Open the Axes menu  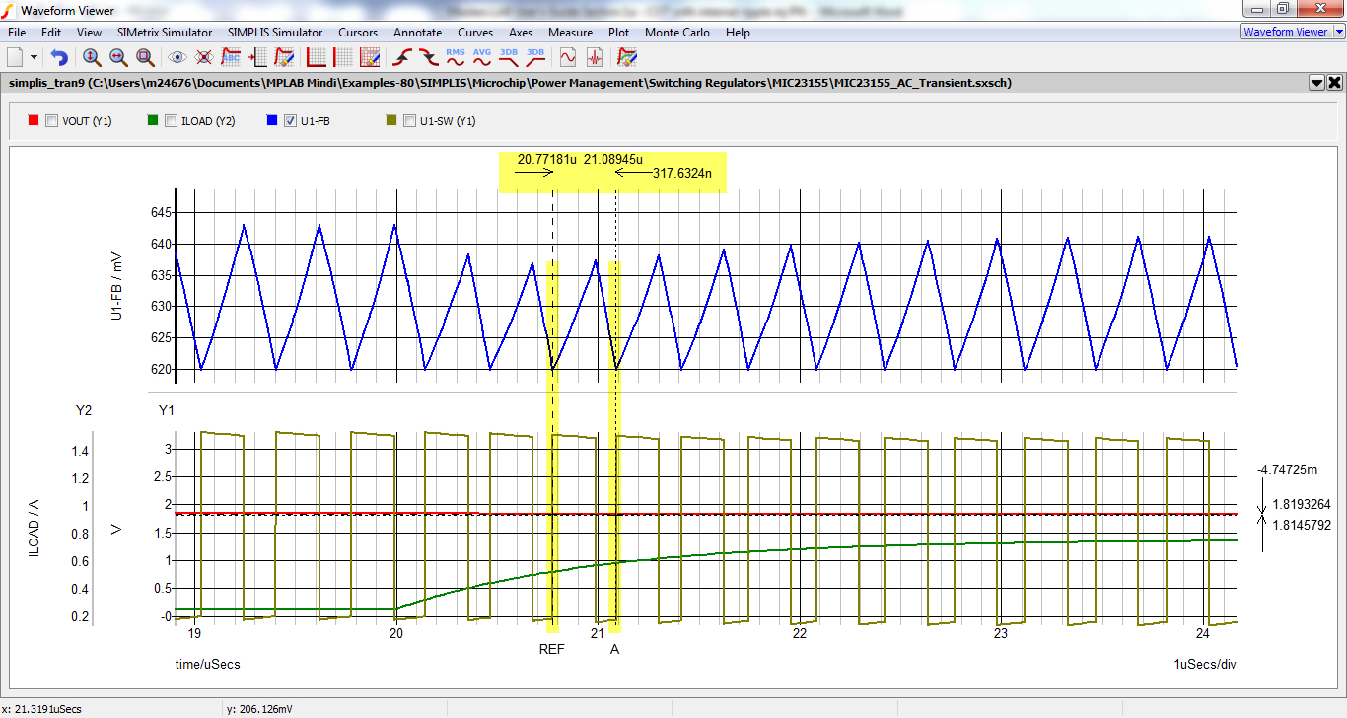521,33
